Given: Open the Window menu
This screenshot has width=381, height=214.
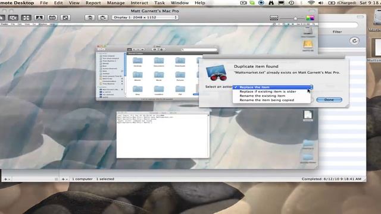Looking at the screenshot, I should coord(180,3).
